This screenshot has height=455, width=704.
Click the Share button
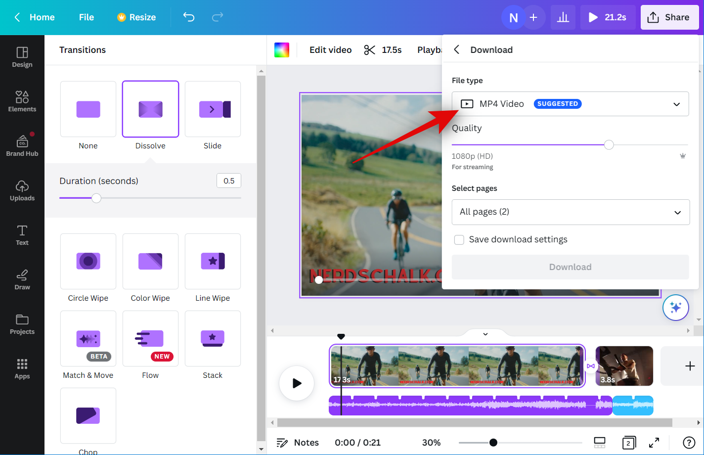click(x=669, y=17)
